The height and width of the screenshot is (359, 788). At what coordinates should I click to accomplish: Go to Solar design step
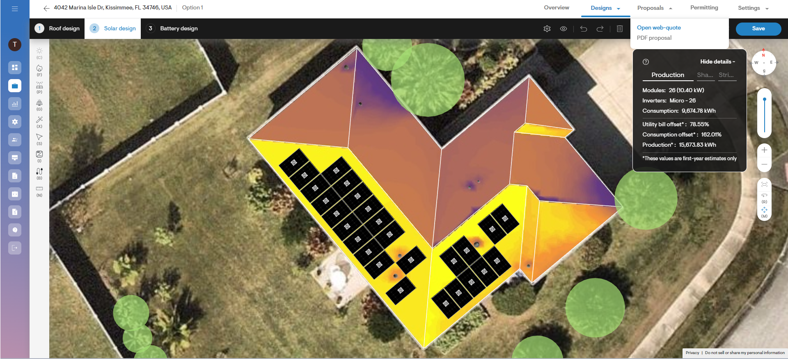(113, 29)
